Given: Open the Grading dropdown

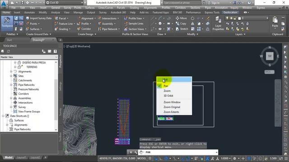Looking at the screenshot, I should point(62,29).
